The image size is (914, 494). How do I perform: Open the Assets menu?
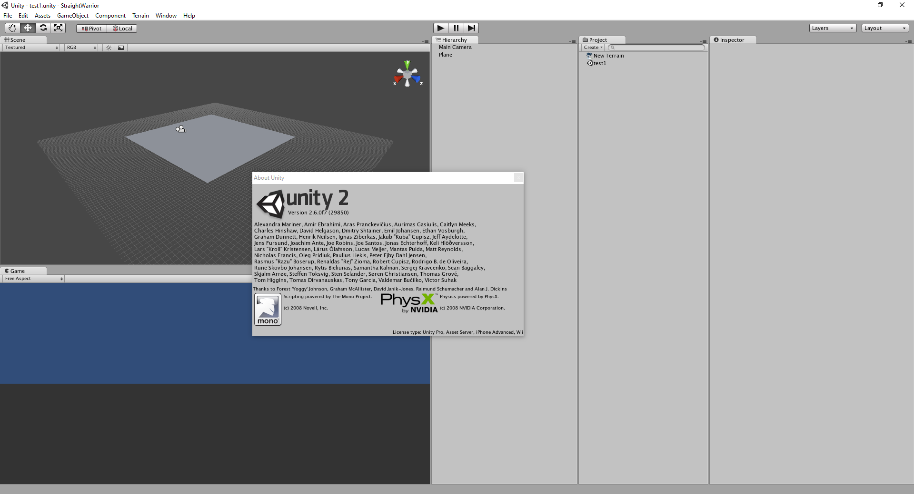(x=42, y=16)
